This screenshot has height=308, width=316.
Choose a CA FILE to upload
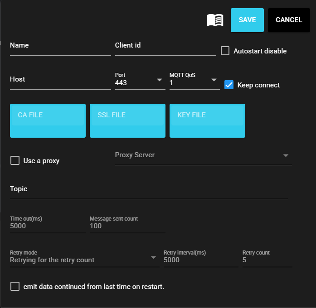coord(48,120)
